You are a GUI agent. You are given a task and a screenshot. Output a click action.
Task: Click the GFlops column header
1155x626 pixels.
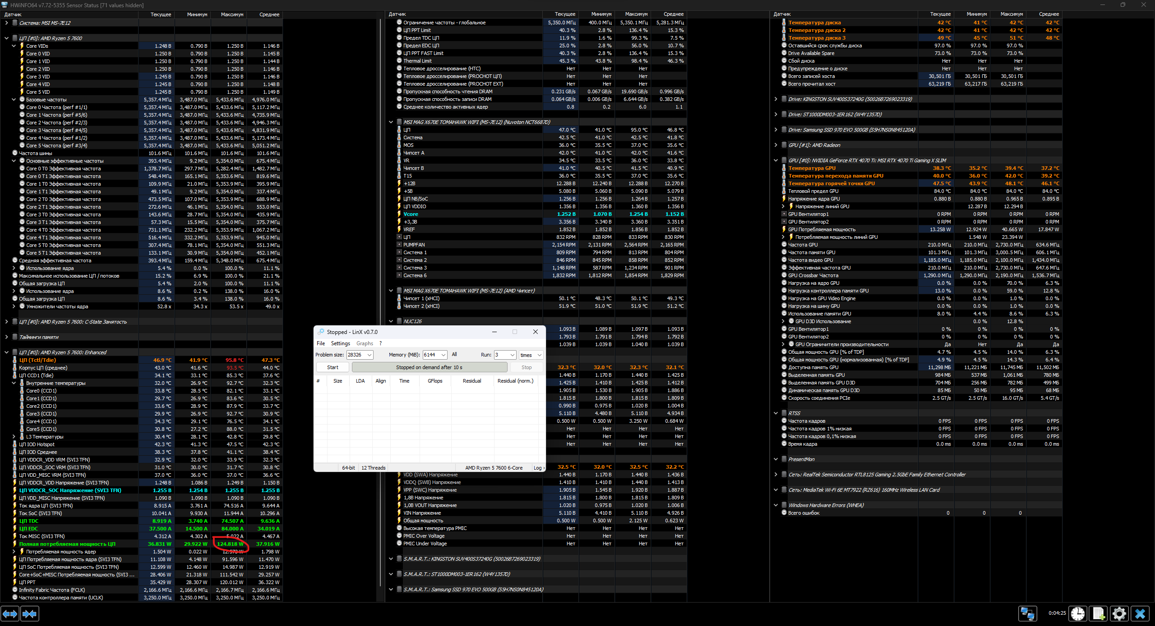435,381
